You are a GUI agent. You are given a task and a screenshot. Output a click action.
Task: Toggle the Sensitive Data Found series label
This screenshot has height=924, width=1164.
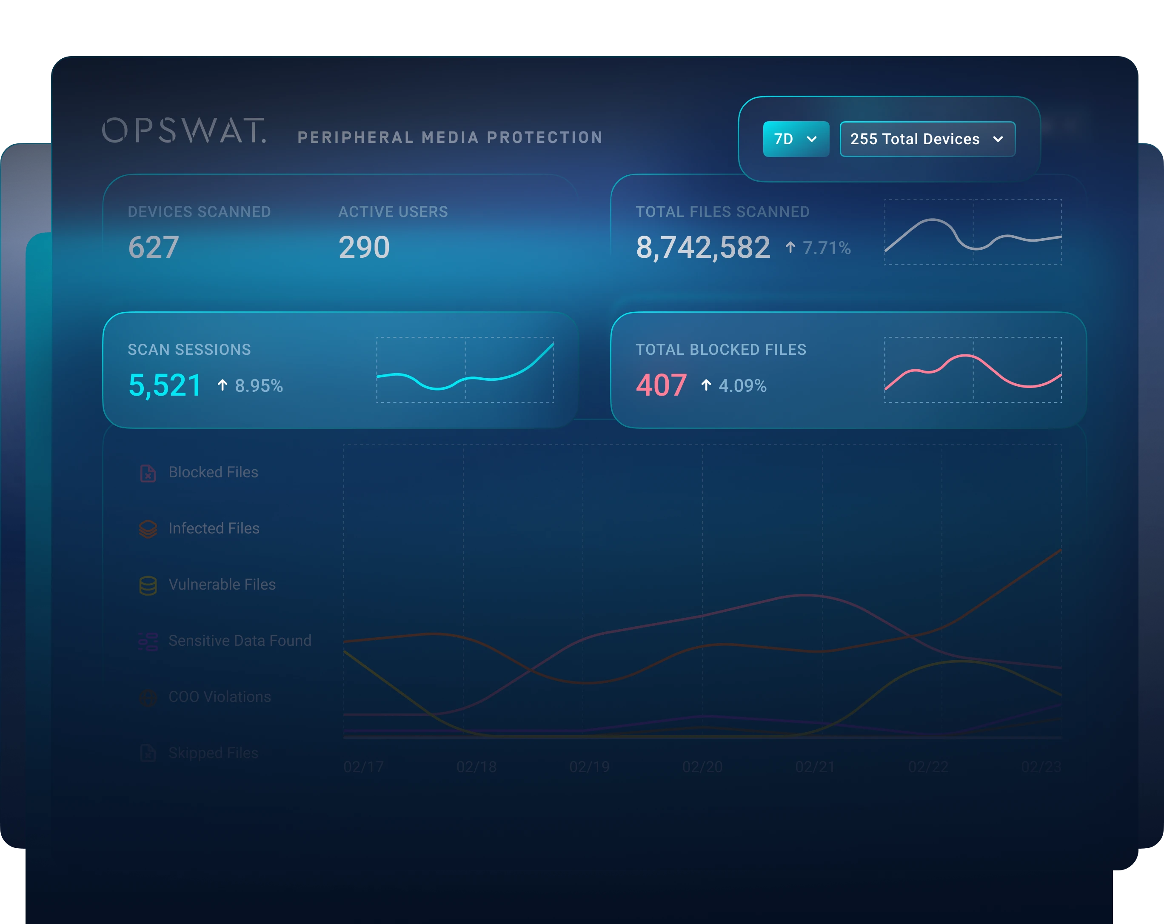click(240, 641)
